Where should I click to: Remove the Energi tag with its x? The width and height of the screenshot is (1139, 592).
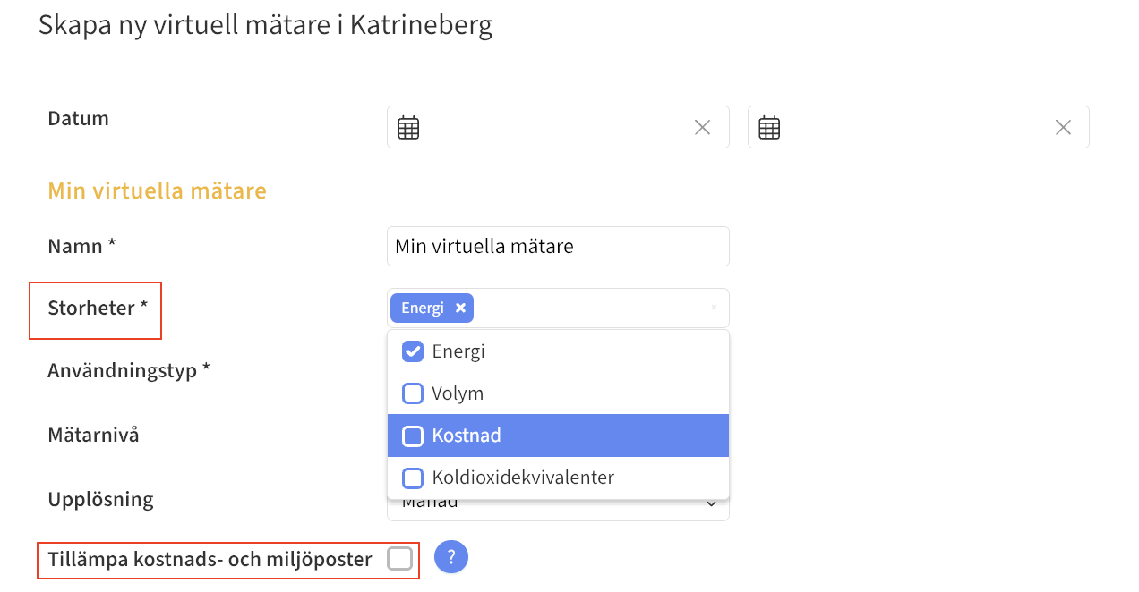[x=460, y=308]
